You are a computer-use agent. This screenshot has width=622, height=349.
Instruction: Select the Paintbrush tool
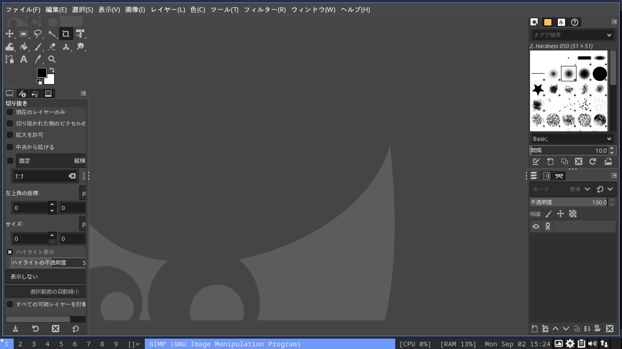point(38,46)
